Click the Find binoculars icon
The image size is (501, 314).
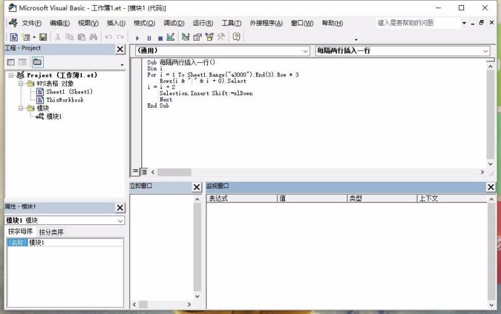[x=93, y=37]
